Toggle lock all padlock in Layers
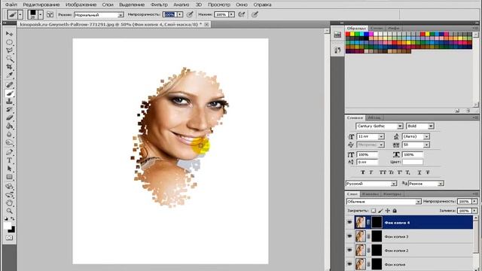This screenshot has width=482, height=271. (395, 211)
